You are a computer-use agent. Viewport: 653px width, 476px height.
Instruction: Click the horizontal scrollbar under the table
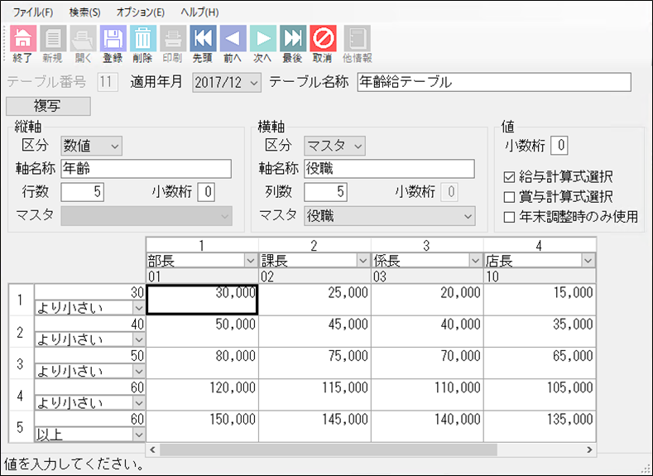(331, 450)
